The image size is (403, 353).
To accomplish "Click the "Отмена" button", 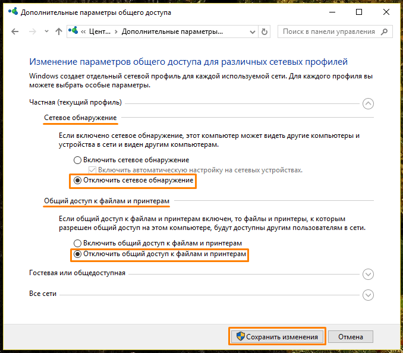I will coord(351,336).
